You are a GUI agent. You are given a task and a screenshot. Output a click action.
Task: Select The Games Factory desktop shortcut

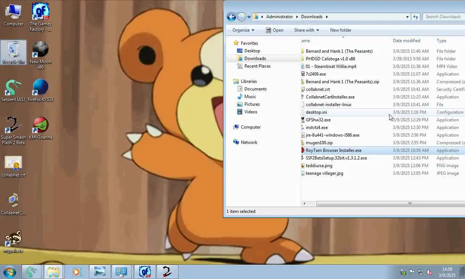pyautogui.click(x=40, y=17)
